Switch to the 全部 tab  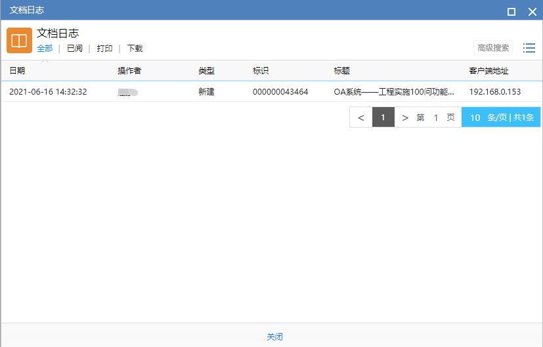coord(45,49)
